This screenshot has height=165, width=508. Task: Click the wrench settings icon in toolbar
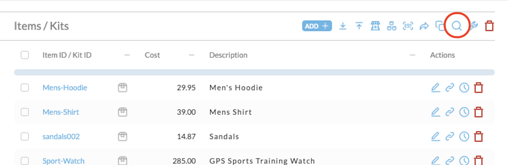pos(474,26)
